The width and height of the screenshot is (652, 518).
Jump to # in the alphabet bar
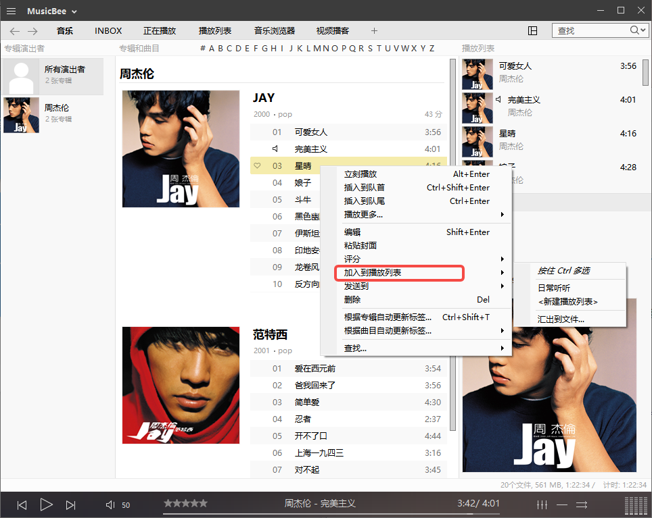[x=203, y=49]
